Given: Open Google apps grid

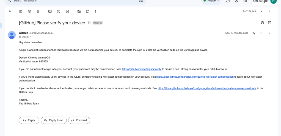Looking at the screenshot, I should tap(245, 1).
